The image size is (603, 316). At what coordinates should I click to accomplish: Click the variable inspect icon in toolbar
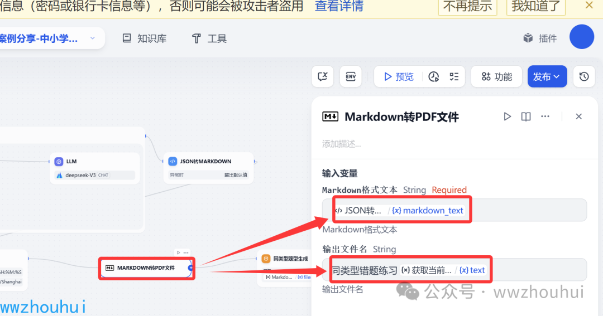tap(322, 76)
